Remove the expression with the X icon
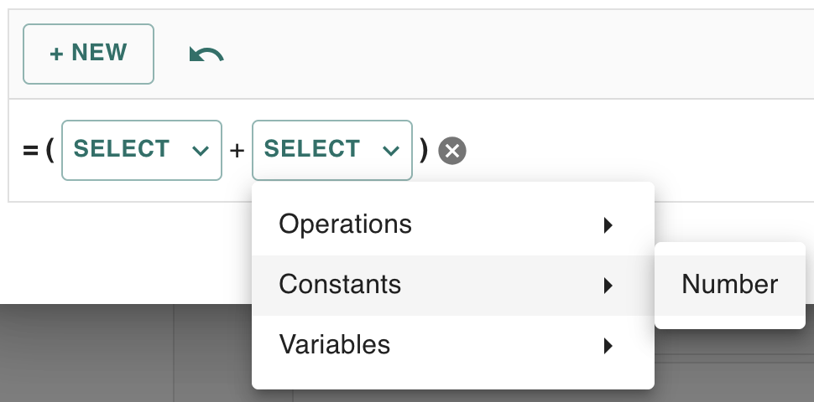 [452, 151]
